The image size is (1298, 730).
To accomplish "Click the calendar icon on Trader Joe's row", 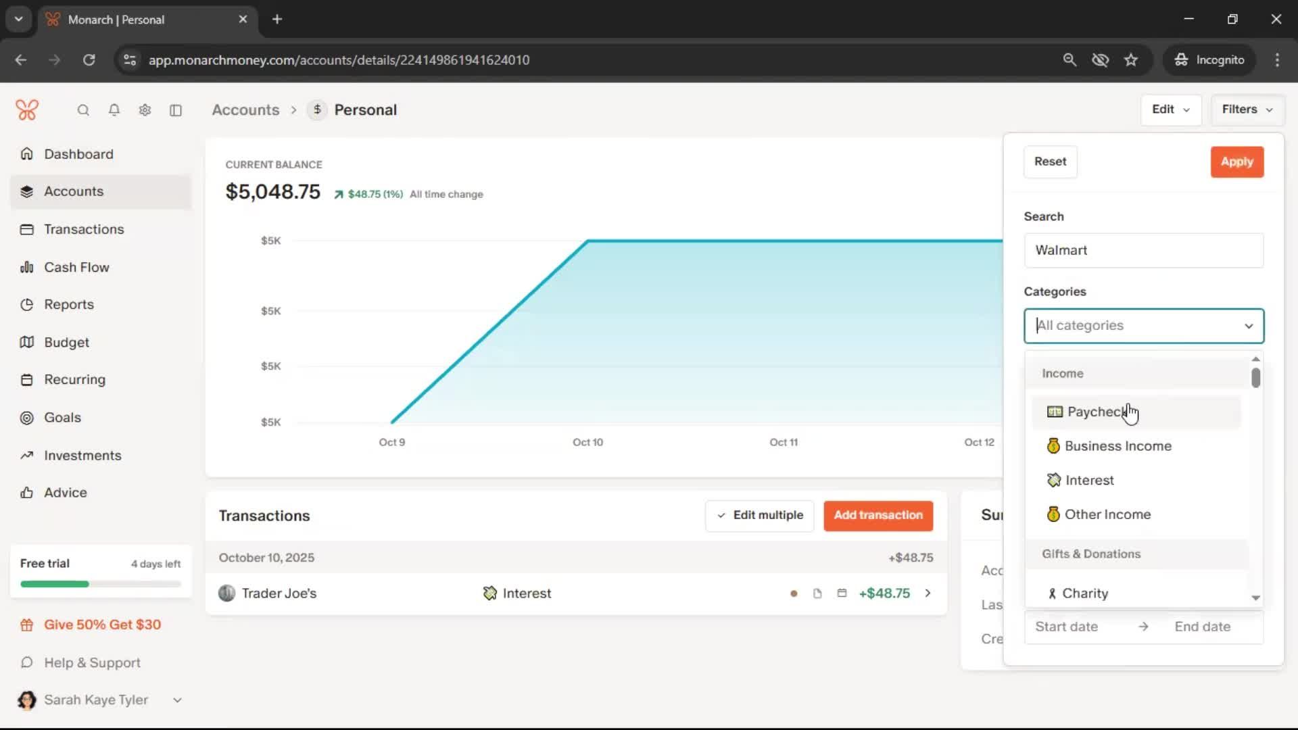I will (x=842, y=593).
